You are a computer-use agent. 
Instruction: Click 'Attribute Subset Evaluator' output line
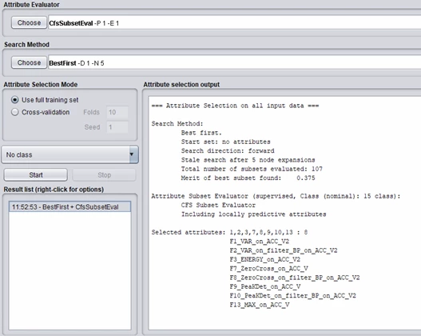[x=276, y=196]
